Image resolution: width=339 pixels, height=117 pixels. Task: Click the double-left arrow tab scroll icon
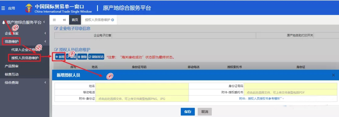coord(64,20)
